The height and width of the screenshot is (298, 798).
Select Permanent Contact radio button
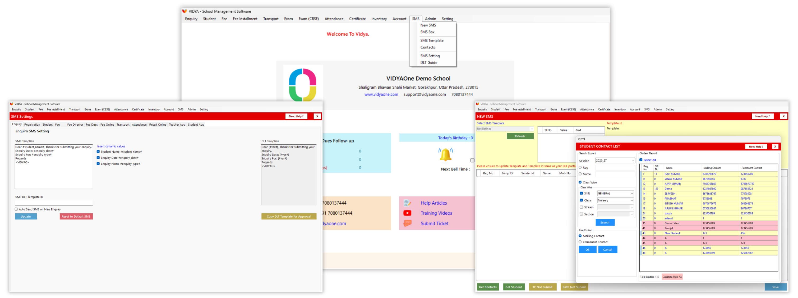(x=580, y=242)
